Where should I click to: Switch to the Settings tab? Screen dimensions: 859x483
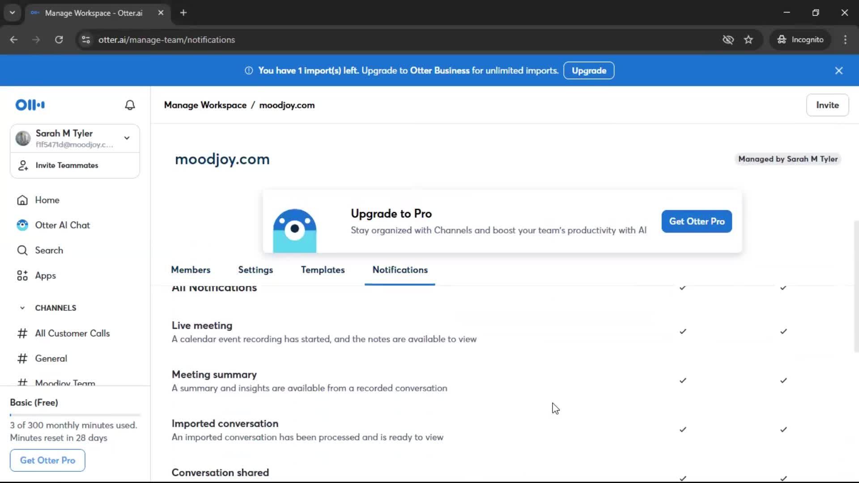[x=255, y=270]
